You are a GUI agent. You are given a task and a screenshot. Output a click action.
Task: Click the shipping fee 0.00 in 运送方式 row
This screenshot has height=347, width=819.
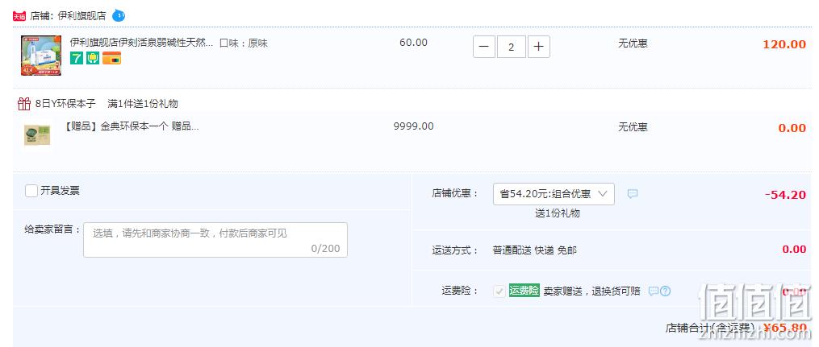coord(795,249)
